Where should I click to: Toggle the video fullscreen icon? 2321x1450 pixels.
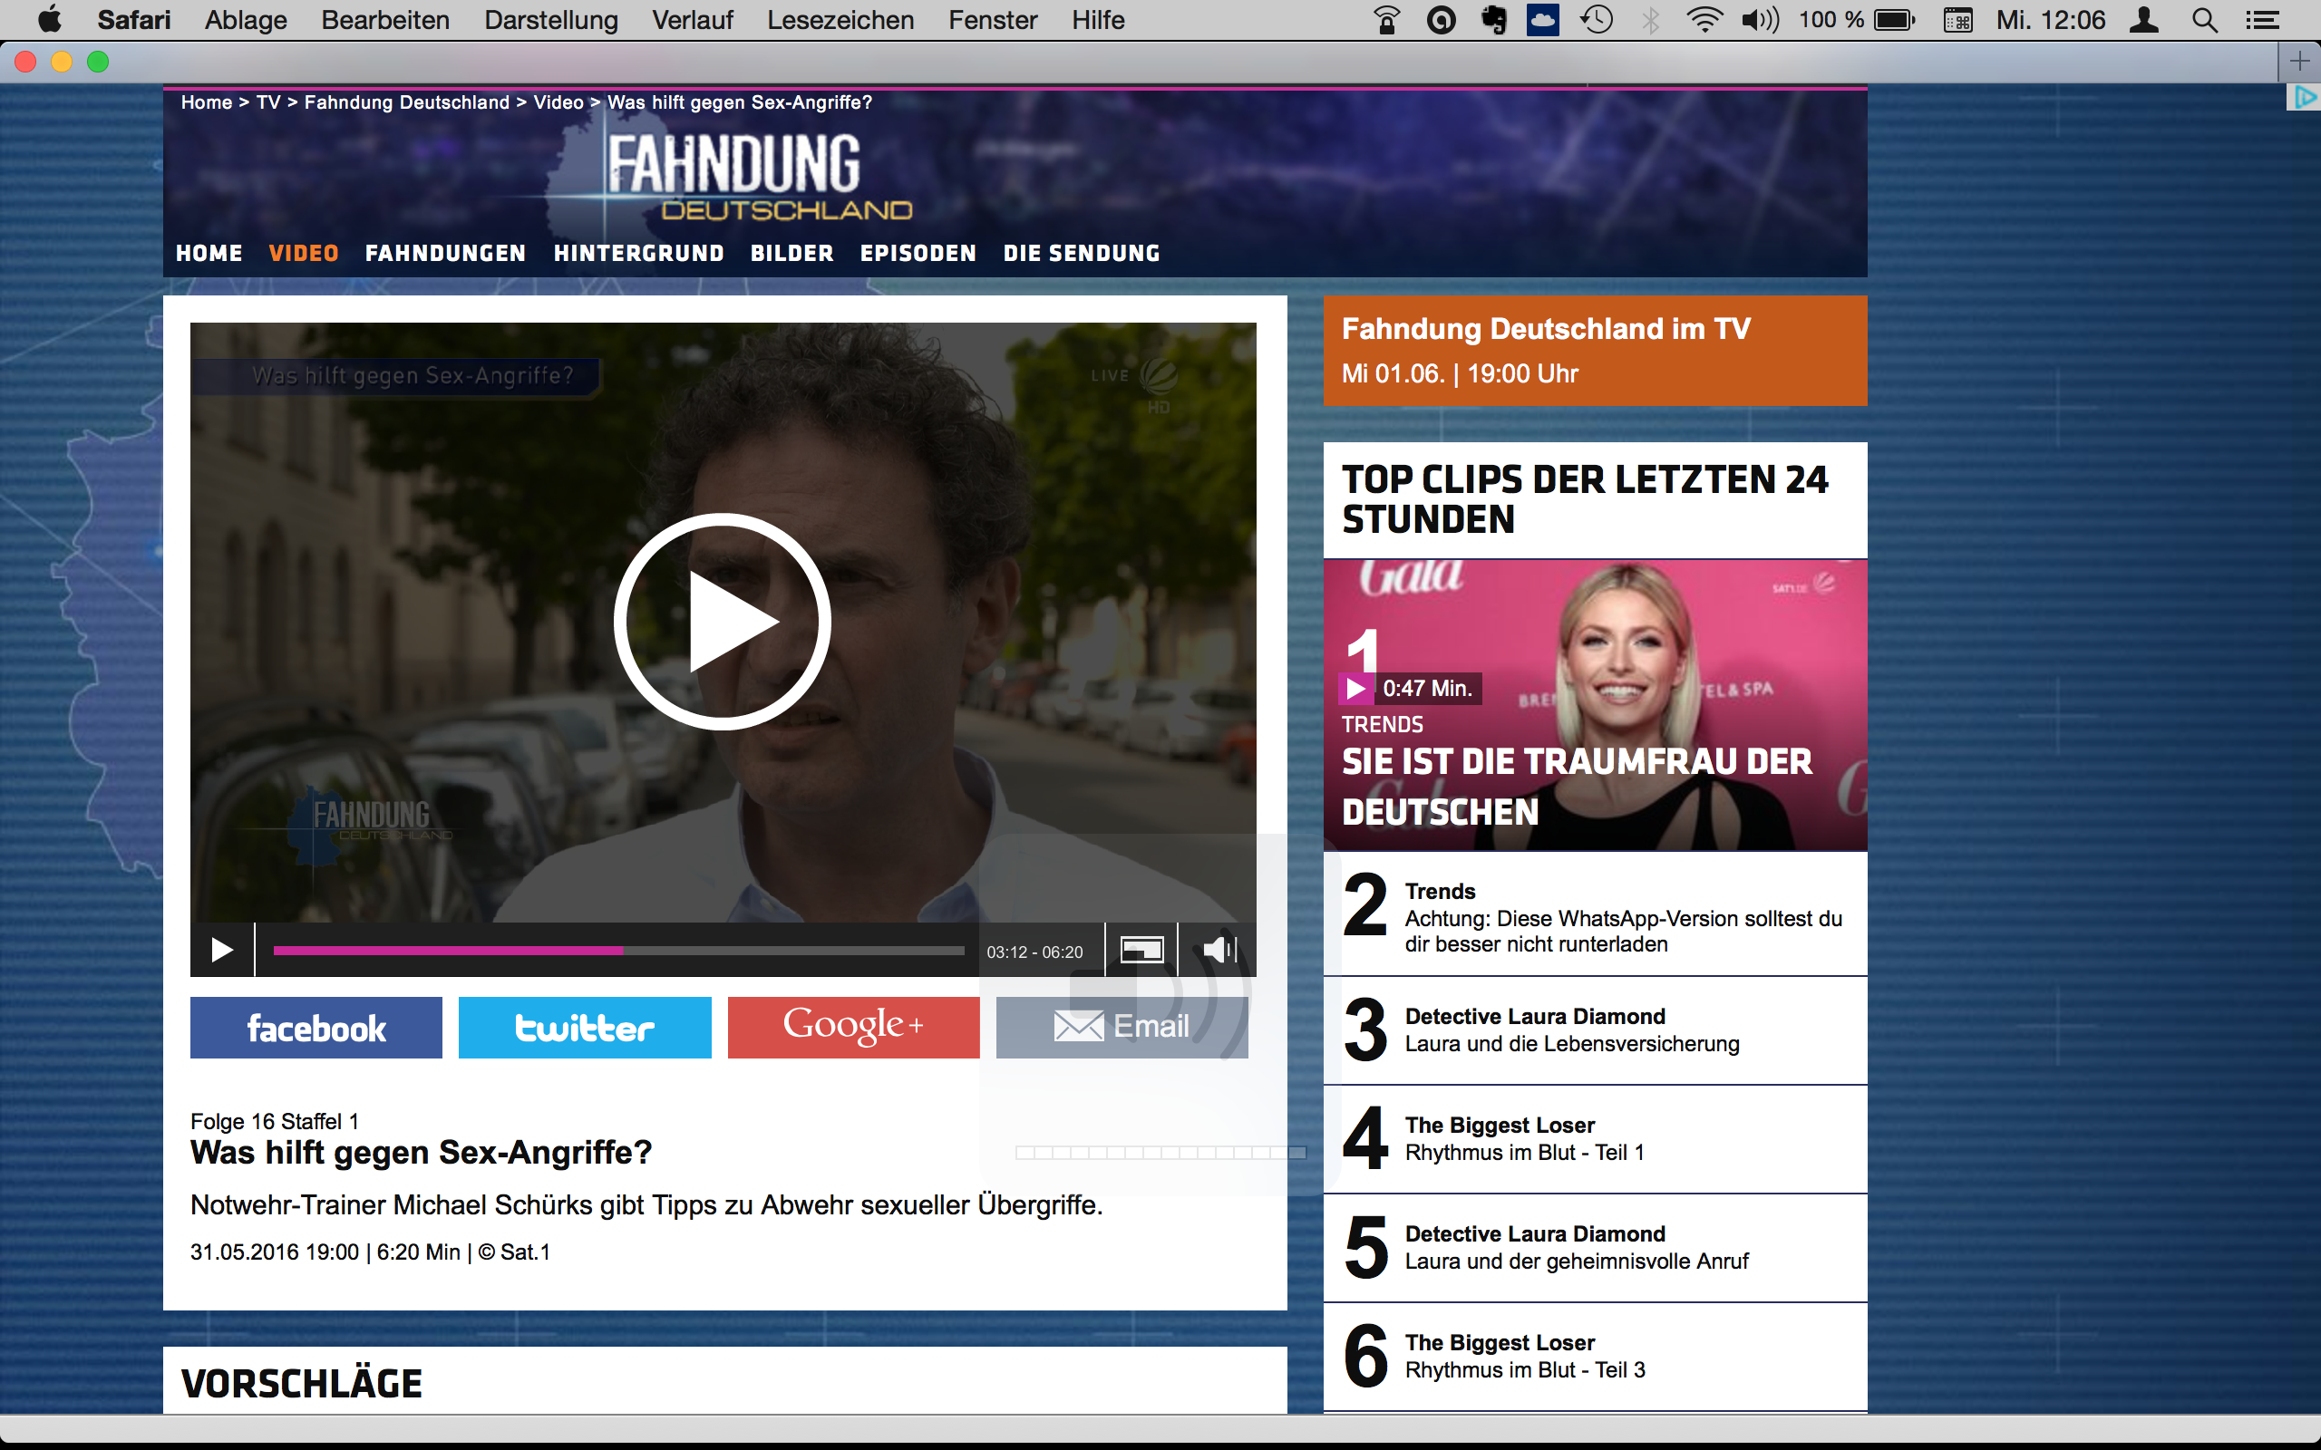coord(1141,951)
